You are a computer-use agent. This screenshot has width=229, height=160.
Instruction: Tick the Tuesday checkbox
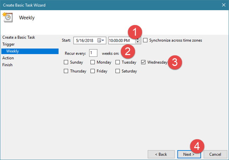pos(118,62)
